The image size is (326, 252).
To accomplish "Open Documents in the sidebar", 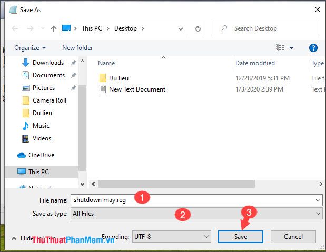I will 48,75.
